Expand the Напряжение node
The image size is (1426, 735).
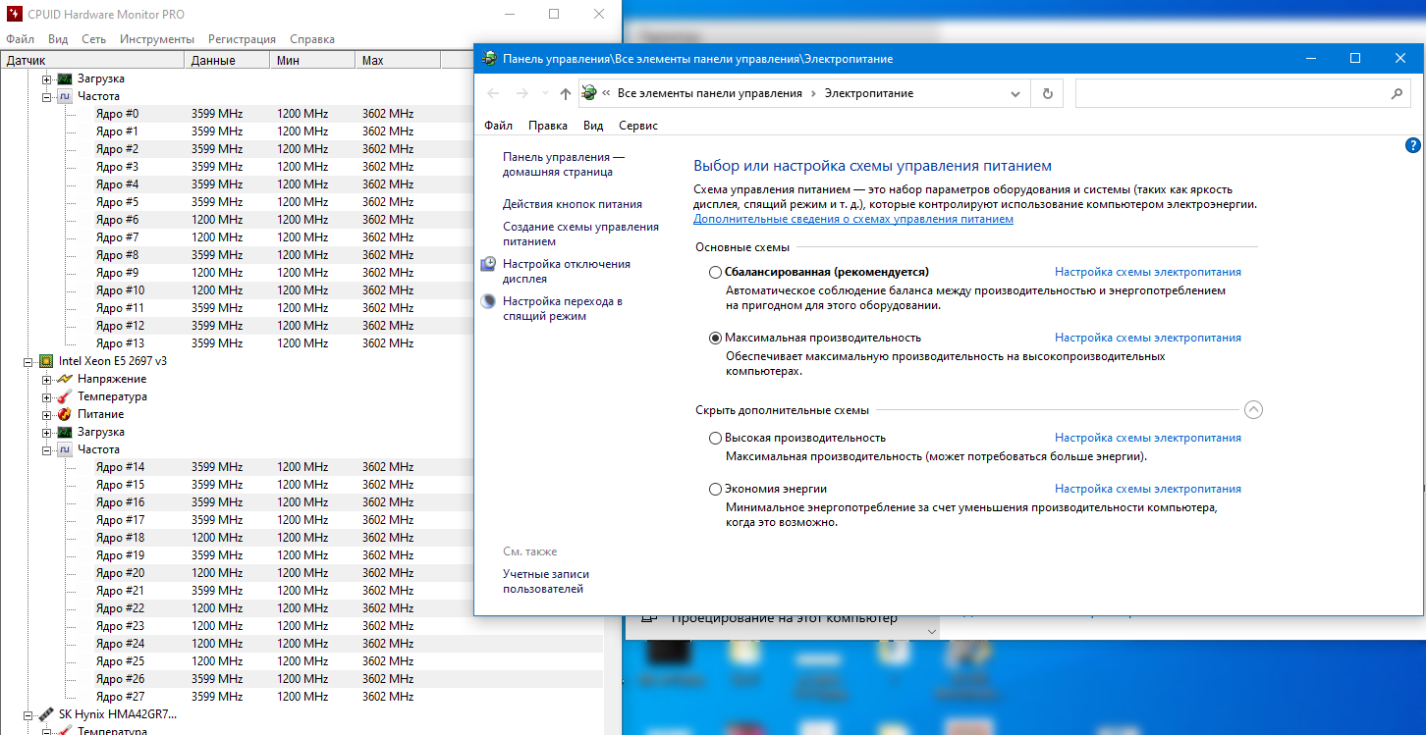(46, 379)
